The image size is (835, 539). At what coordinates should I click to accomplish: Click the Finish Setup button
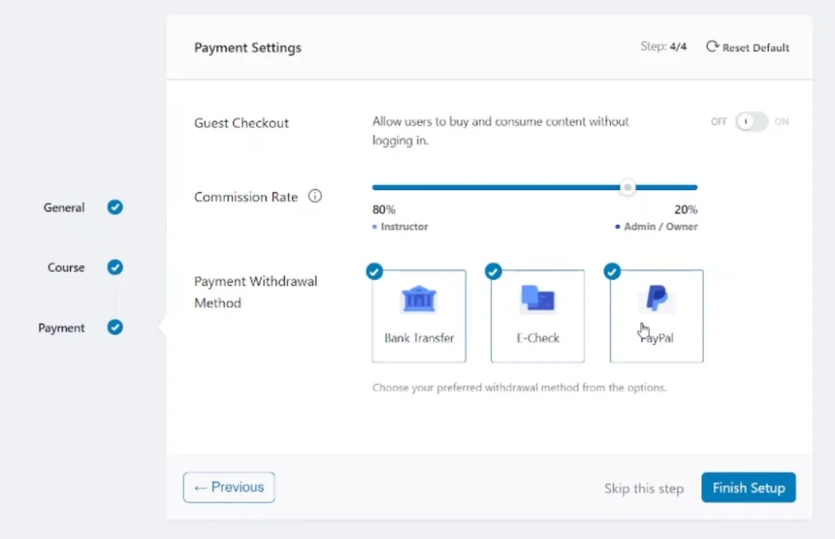coord(748,487)
